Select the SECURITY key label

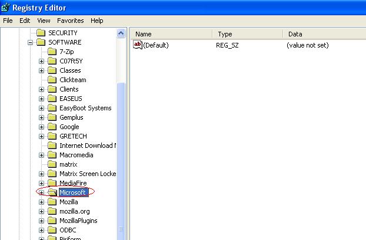63,33
